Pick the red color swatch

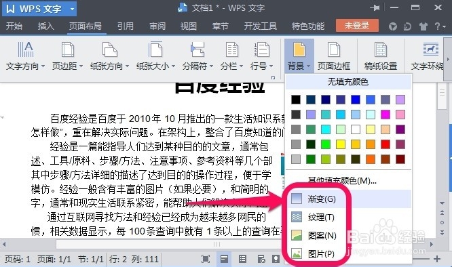(385, 144)
